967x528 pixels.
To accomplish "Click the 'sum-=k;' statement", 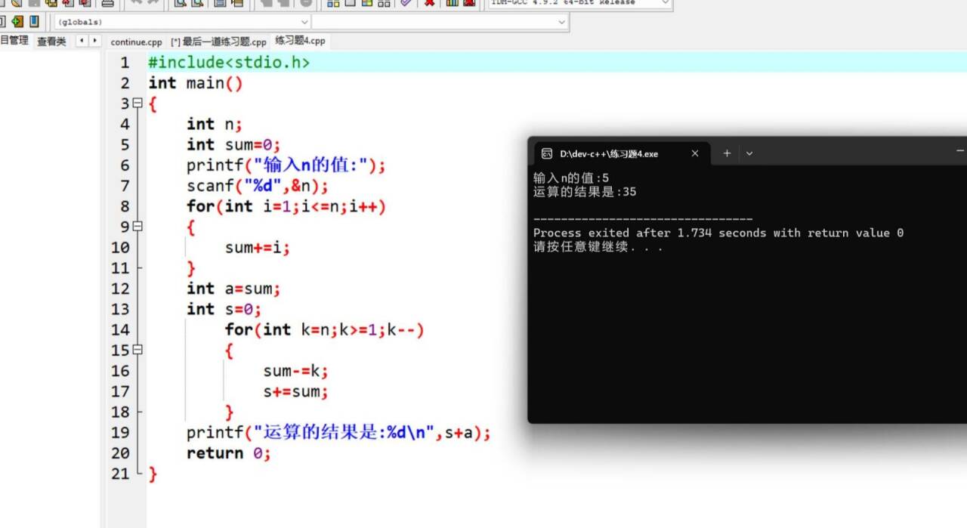I will [296, 371].
